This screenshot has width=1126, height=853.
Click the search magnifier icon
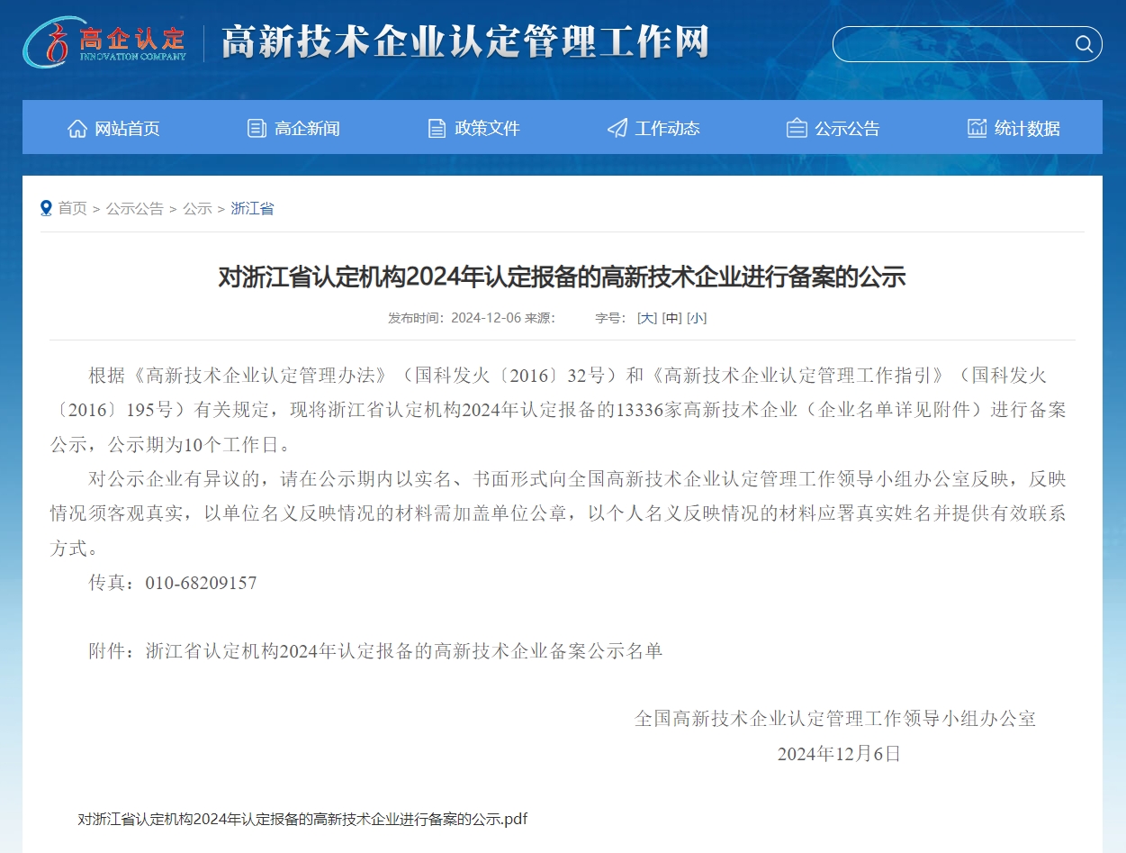(1084, 44)
